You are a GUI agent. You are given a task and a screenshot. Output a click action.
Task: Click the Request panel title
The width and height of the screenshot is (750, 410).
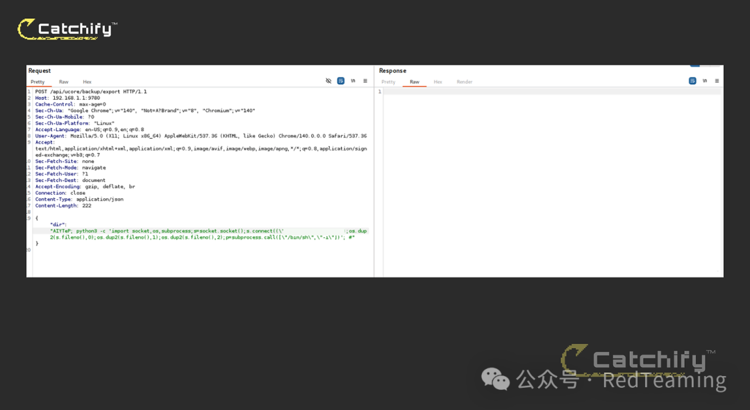[x=39, y=71]
